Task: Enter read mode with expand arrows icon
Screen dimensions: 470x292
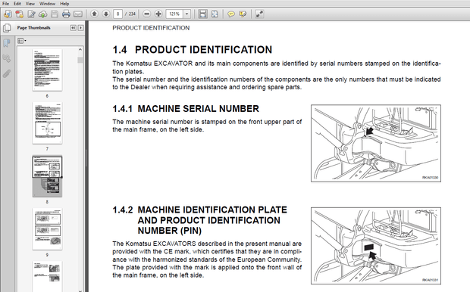Action: (x=259, y=14)
